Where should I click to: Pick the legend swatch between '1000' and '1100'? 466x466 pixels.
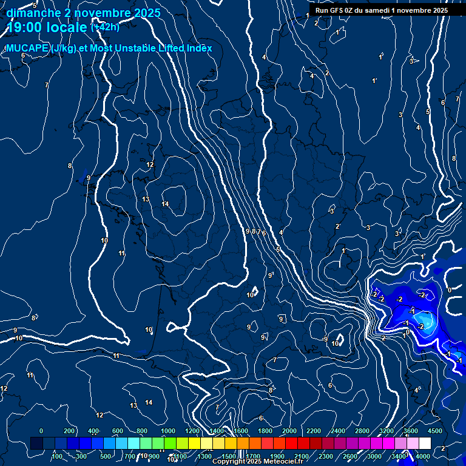(171, 443)
